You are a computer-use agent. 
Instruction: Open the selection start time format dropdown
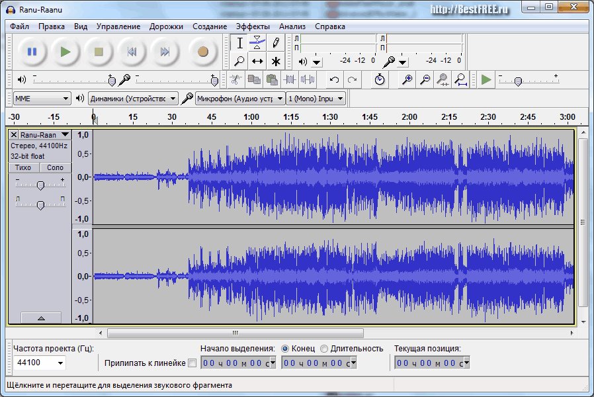pos(273,363)
